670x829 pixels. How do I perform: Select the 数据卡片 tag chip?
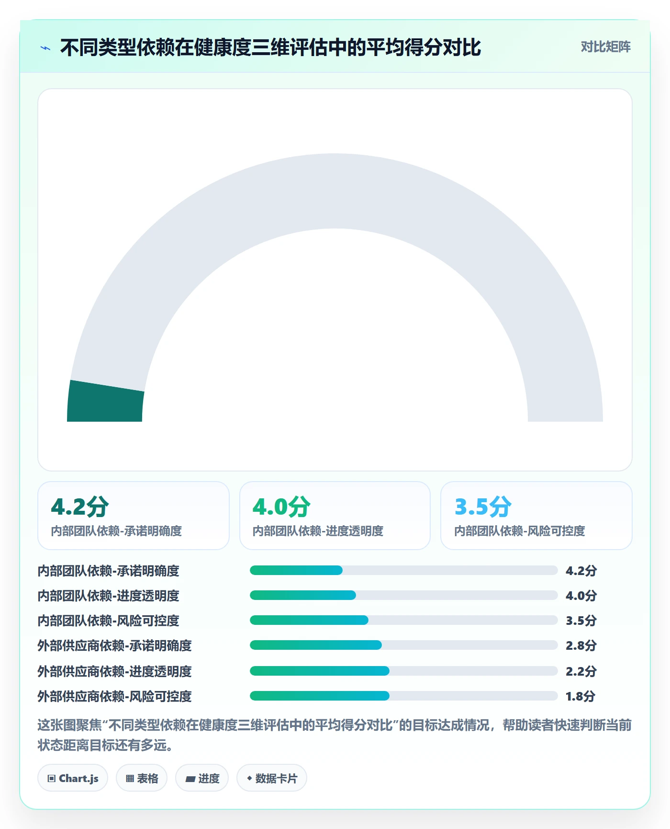click(x=272, y=778)
